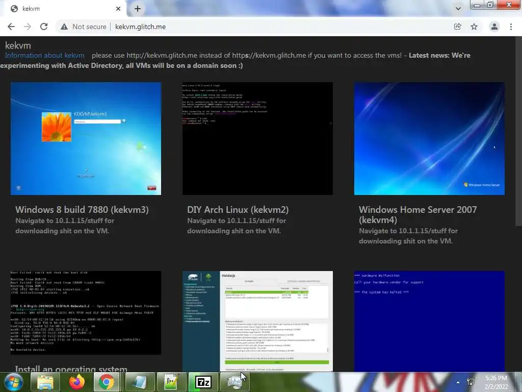Share this page via share icon
522x392 pixels.
click(x=457, y=27)
